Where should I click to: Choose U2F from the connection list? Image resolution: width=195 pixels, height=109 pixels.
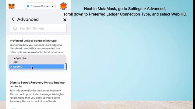click(x=37, y=62)
